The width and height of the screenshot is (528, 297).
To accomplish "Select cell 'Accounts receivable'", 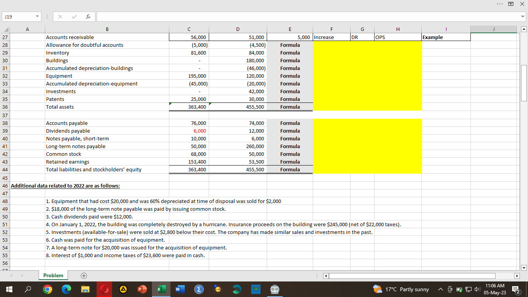I will tap(107, 37).
